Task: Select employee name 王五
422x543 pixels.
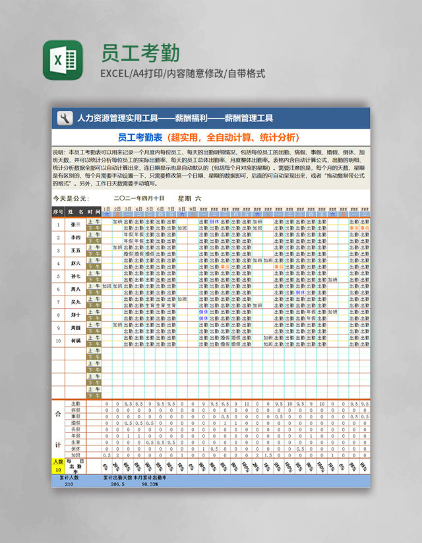Action: point(75,250)
